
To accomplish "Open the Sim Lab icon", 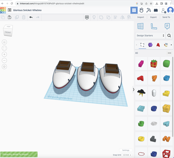I will pyautogui.click(x=141, y=10).
